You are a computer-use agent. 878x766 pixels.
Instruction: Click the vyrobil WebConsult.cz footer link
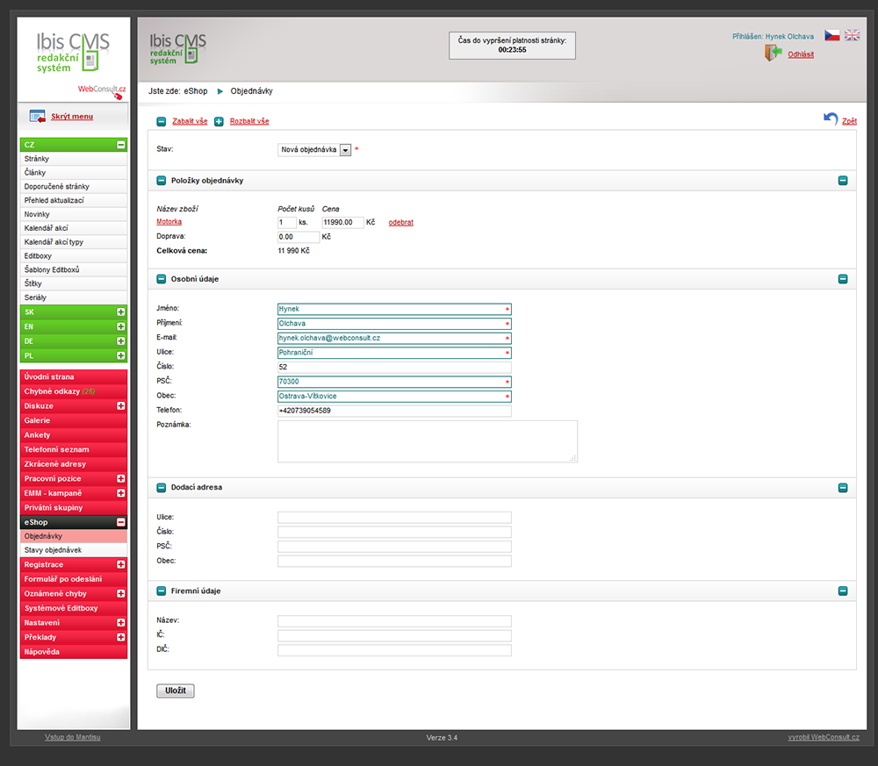pyautogui.click(x=824, y=737)
